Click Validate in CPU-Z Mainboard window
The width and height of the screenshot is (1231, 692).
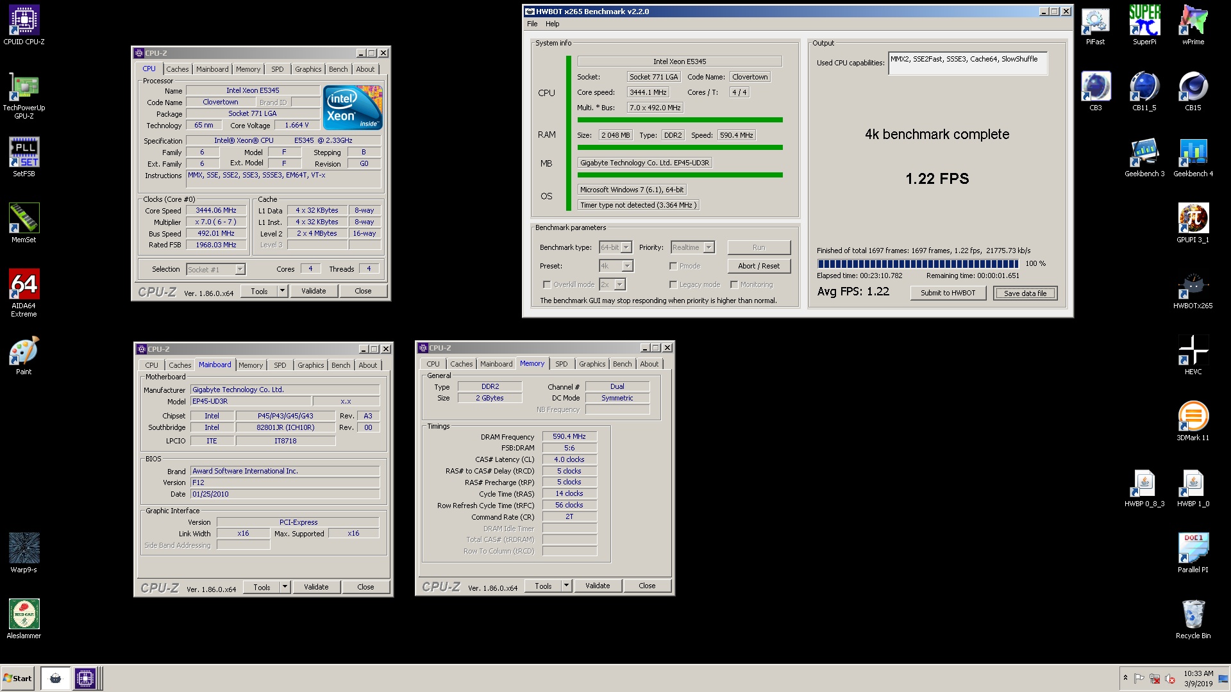(x=316, y=587)
